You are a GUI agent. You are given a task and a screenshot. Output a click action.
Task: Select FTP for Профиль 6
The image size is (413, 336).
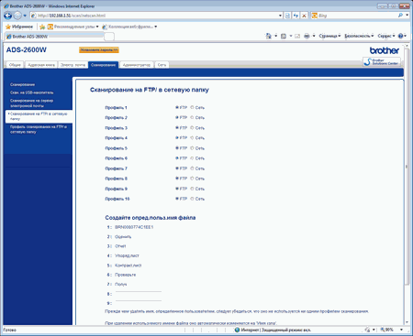(177, 158)
